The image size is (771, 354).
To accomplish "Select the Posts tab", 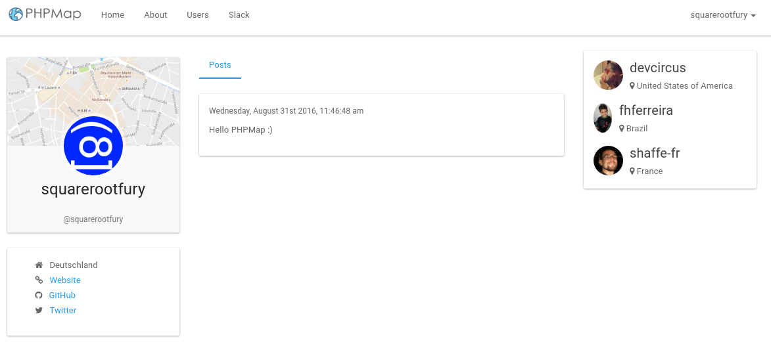I will tap(220, 65).
